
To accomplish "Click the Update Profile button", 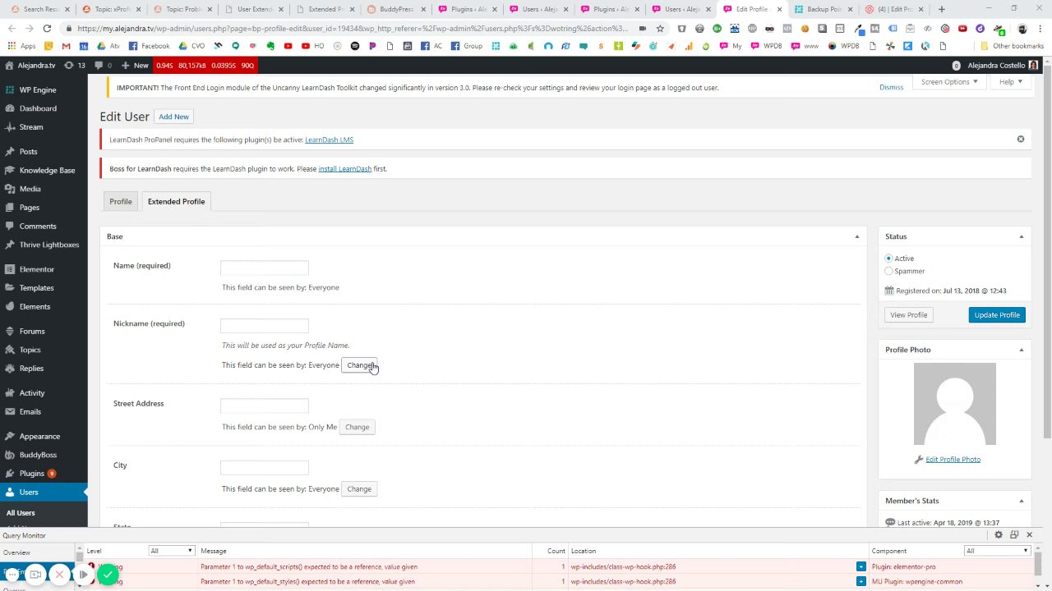I will [x=997, y=315].
